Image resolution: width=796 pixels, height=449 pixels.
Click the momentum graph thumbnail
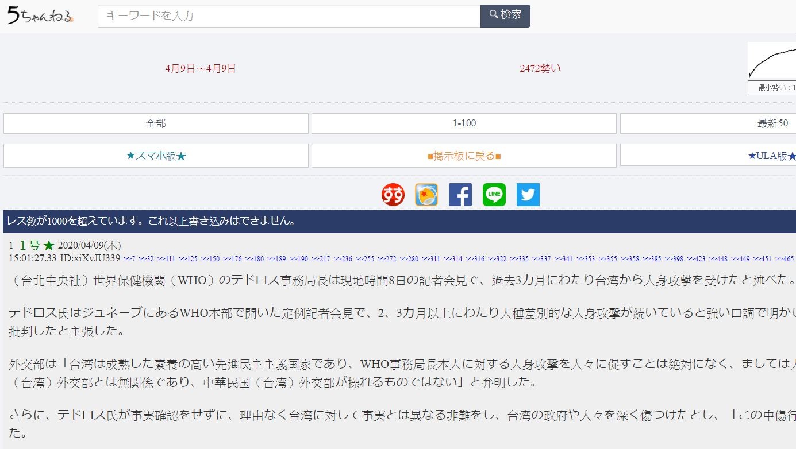772,60
